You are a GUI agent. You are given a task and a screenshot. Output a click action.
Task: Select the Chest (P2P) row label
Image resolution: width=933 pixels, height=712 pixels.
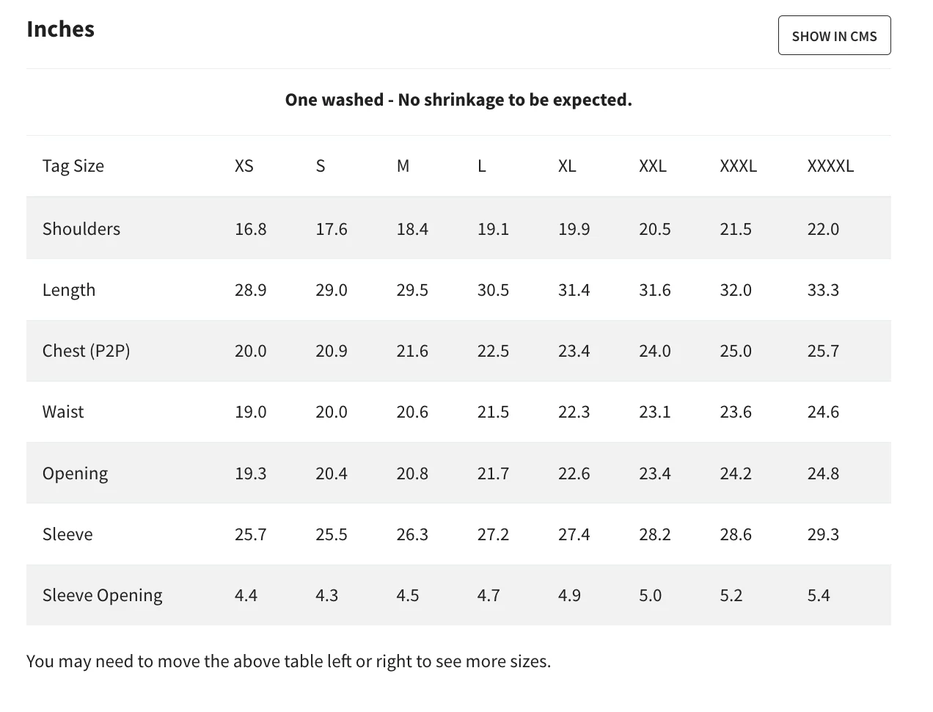point(87,351)
